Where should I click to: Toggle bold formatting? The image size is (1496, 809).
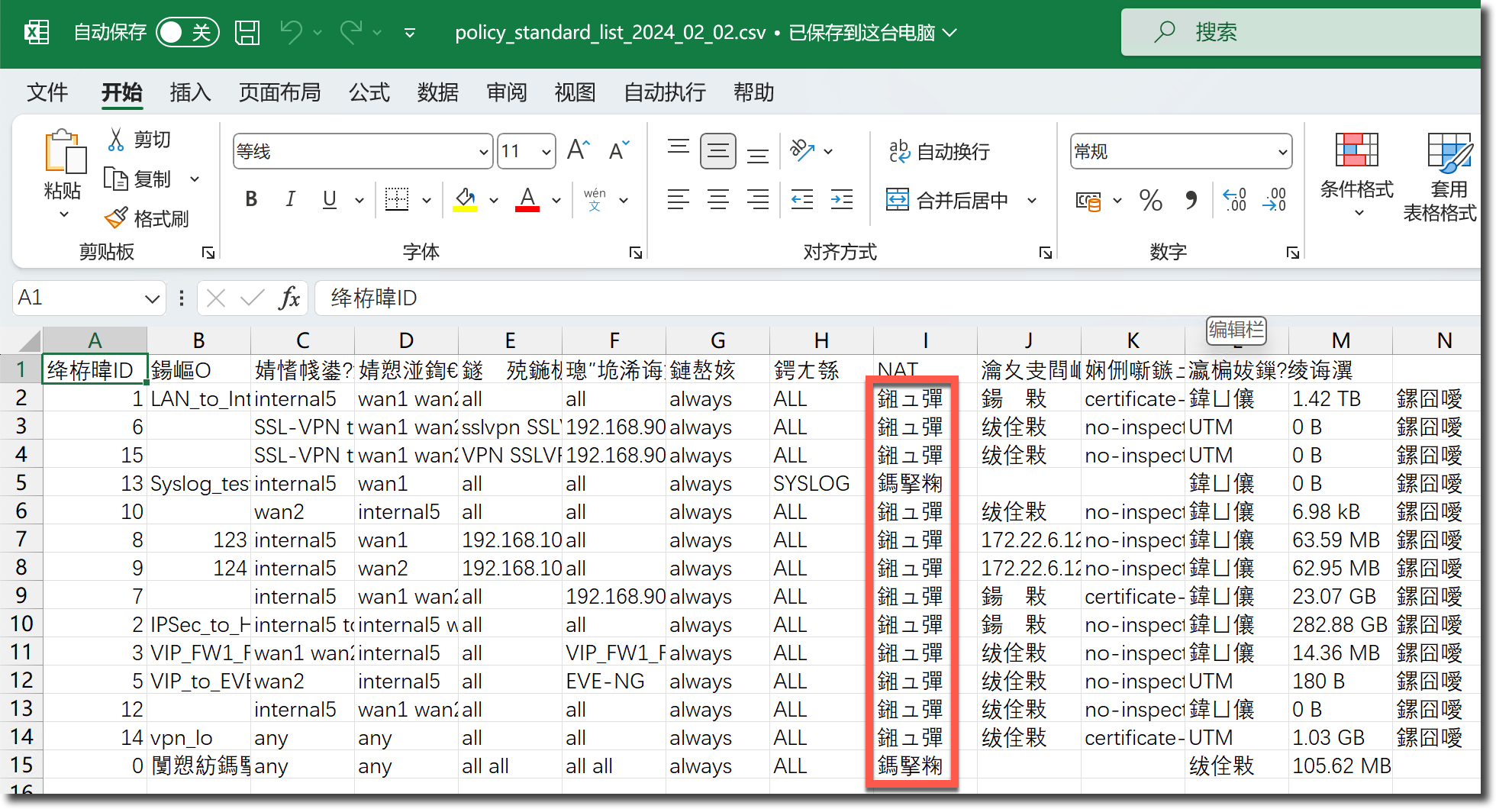(251, 200)
